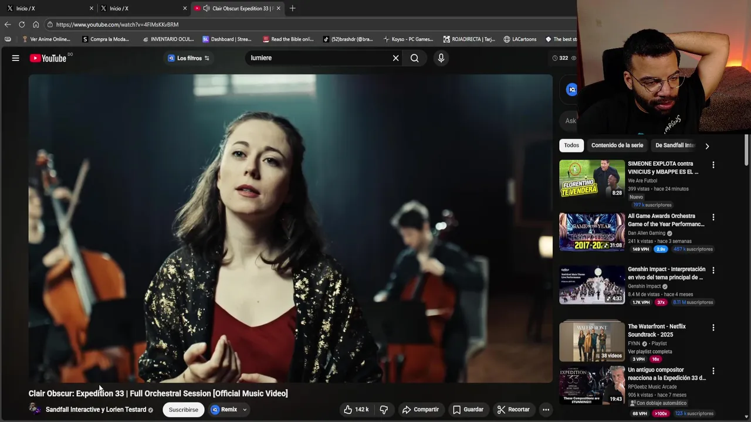Go back with the browser arrow
The image size is (751, 422).
tap(8, 25)
